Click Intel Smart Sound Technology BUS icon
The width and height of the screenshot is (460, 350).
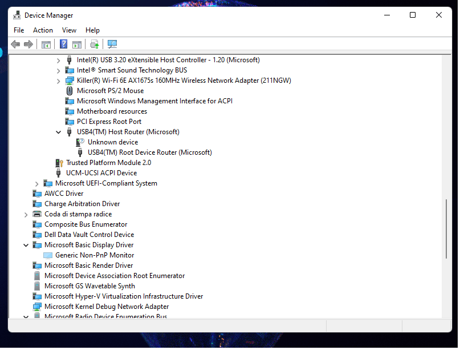point(70,70)
